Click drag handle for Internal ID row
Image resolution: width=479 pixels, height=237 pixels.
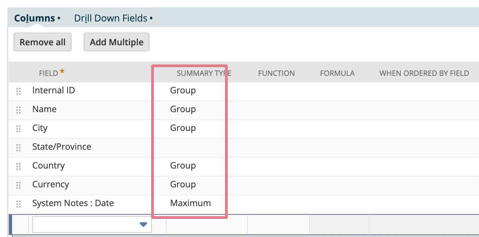tap(18, 91)
